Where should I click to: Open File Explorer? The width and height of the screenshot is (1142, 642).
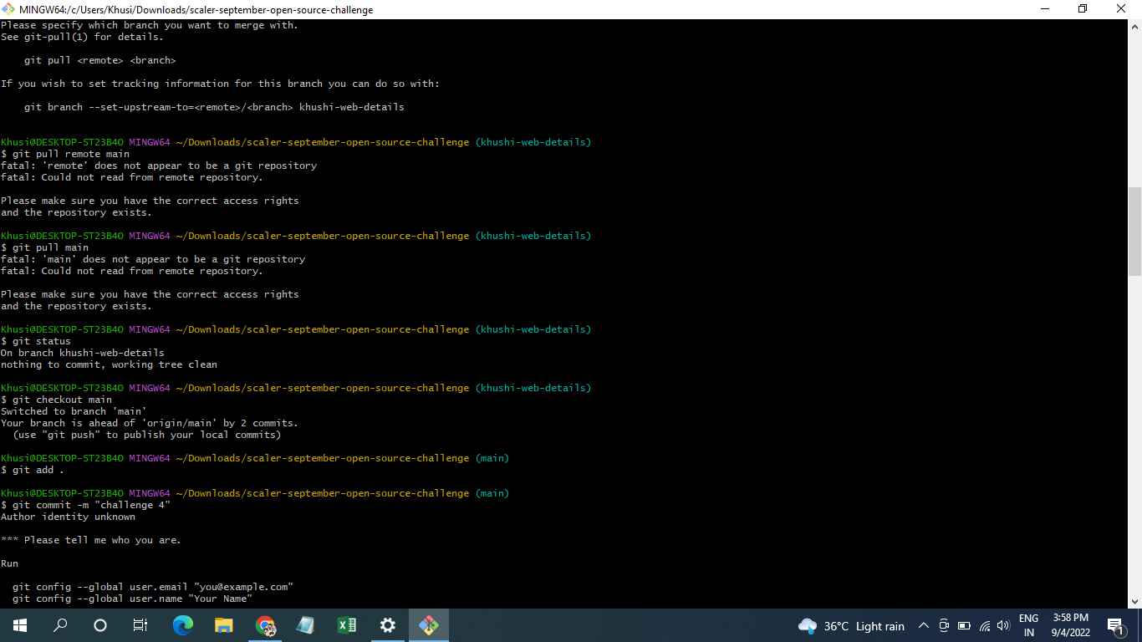[x=223, y=625]
